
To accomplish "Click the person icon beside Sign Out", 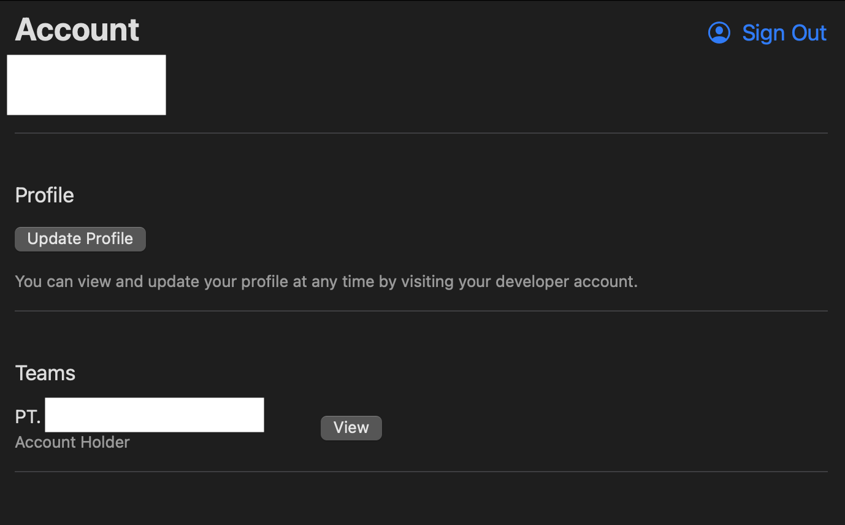I will 719,33.
